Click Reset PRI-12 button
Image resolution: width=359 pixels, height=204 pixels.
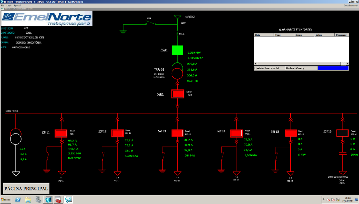click(x=128, y=132)
